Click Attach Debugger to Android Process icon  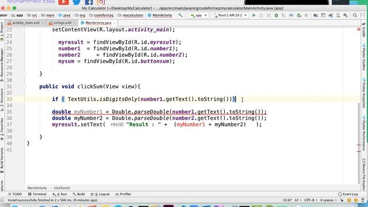pyautogui.click(x=299, y=16)
